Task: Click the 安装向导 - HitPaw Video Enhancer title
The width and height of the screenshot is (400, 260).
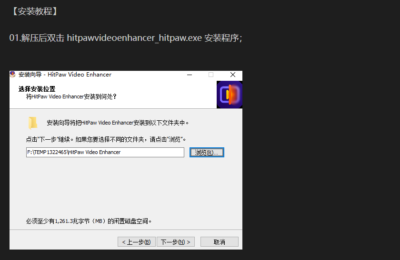Action: click(x=65, y=75)
